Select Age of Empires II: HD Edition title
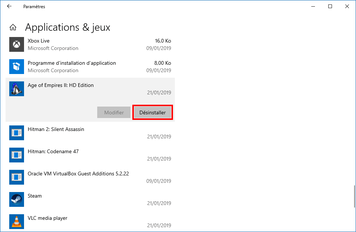Viewport: 356px width, 232px height. pyautogui.click(x=61, y=85)
